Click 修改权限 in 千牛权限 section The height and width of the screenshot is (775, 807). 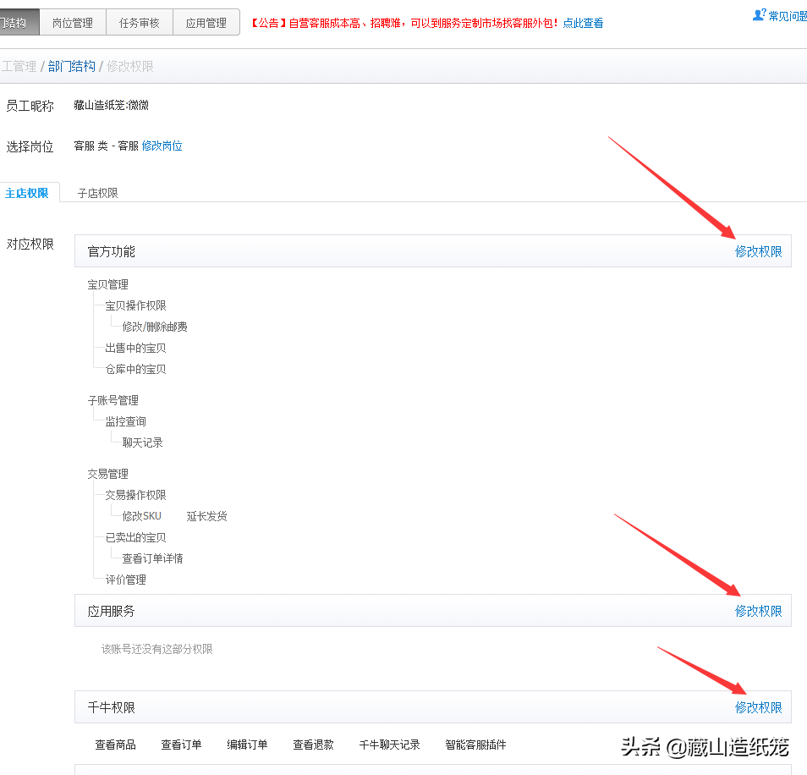pos(758,707)
